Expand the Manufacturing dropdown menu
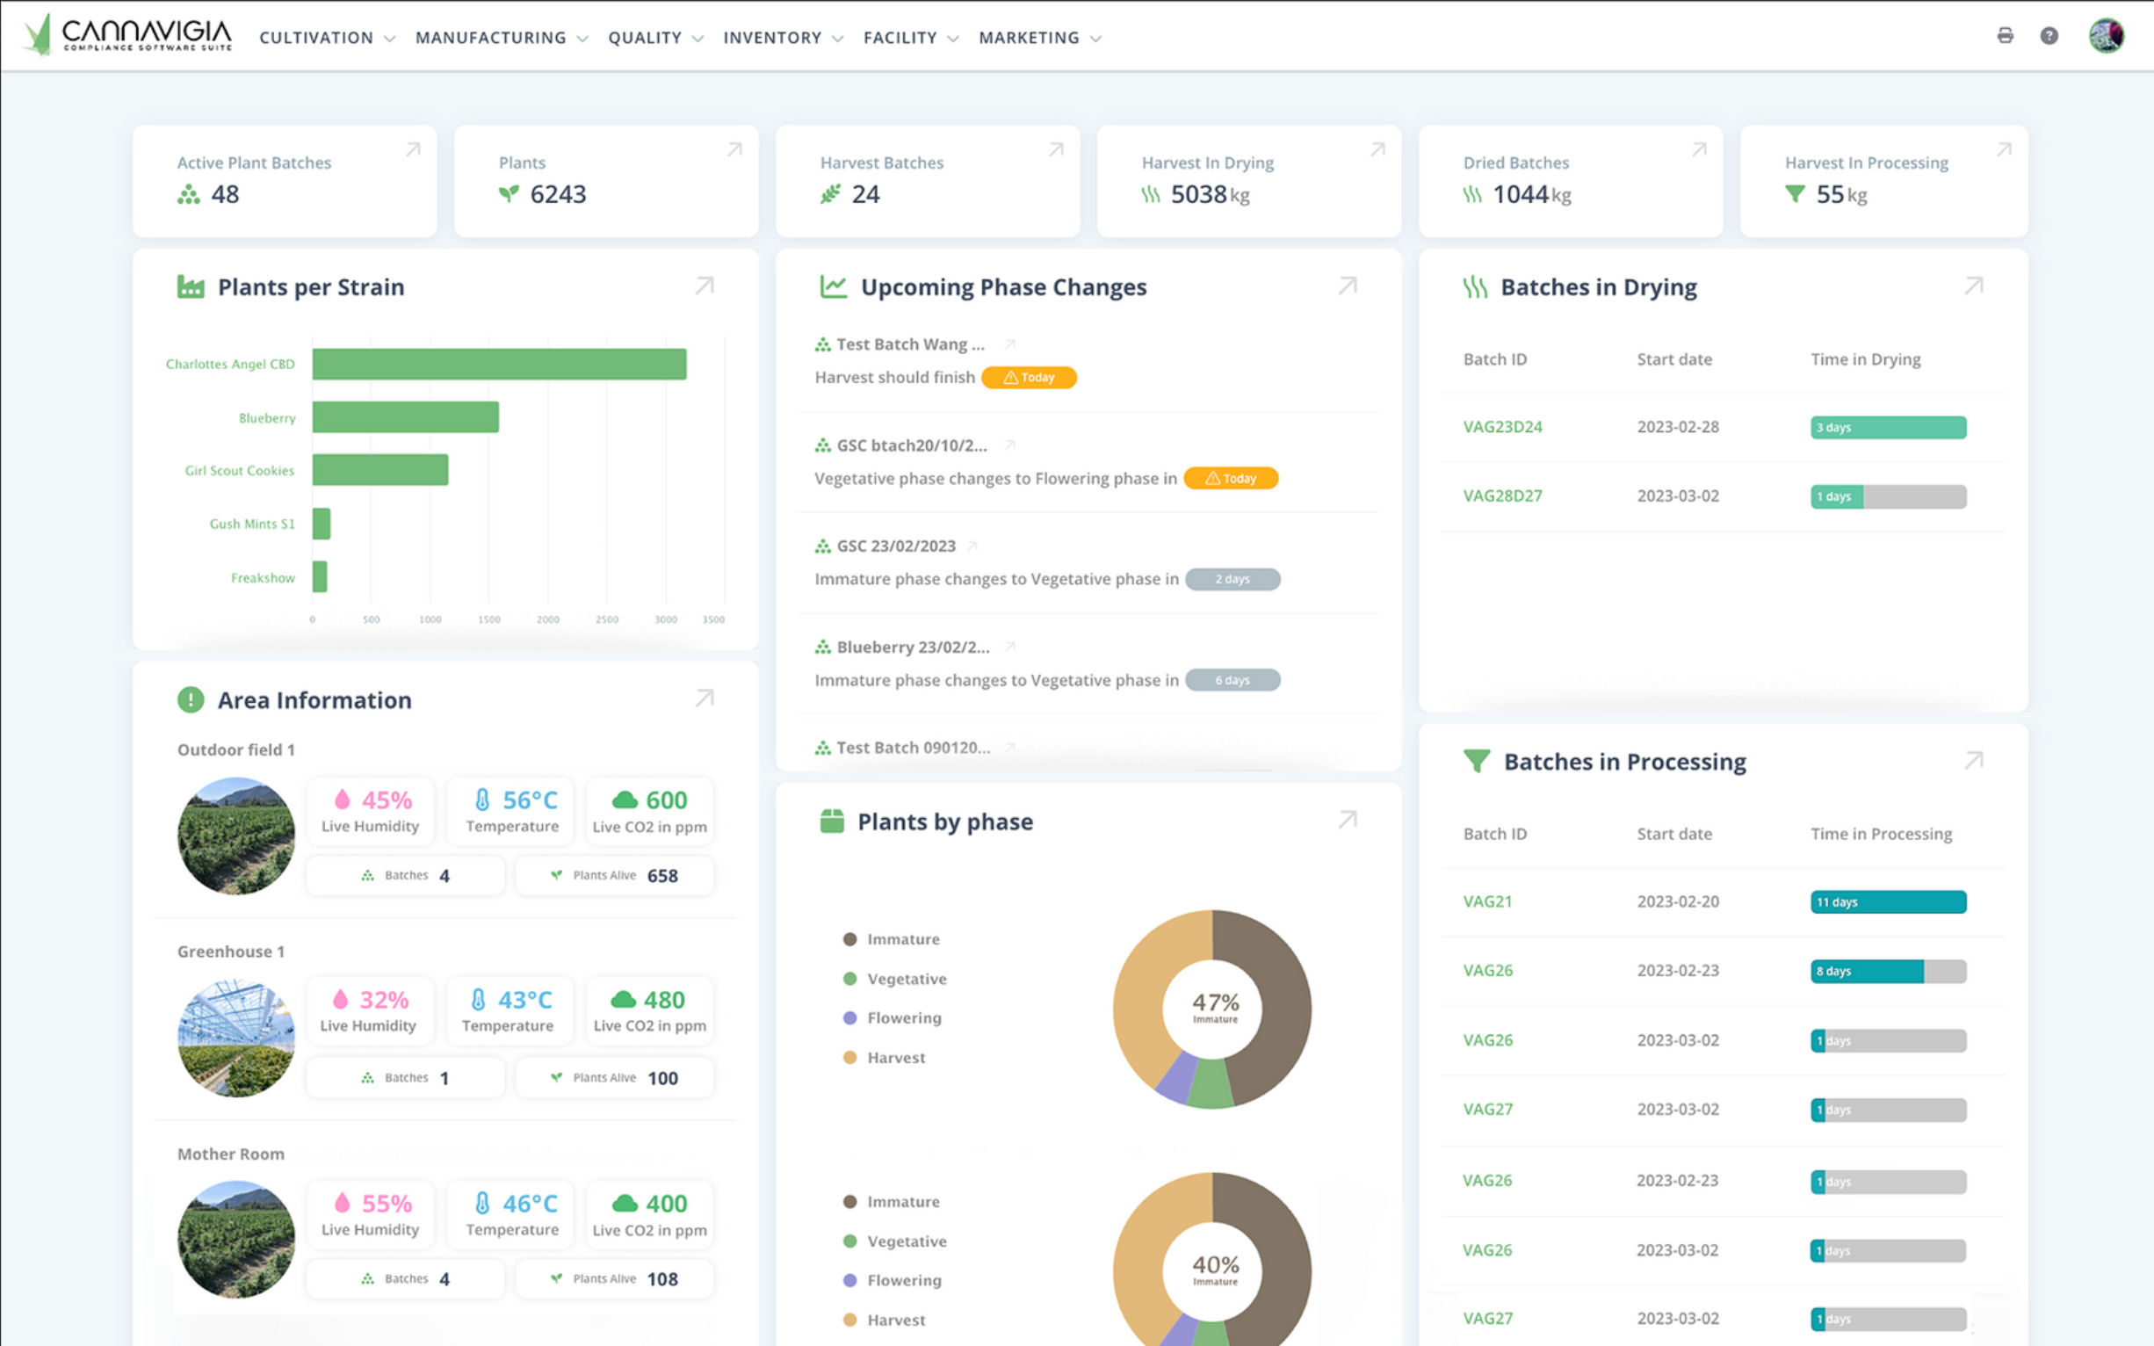Screen dimensions: 2154x1346 [501, 38]
